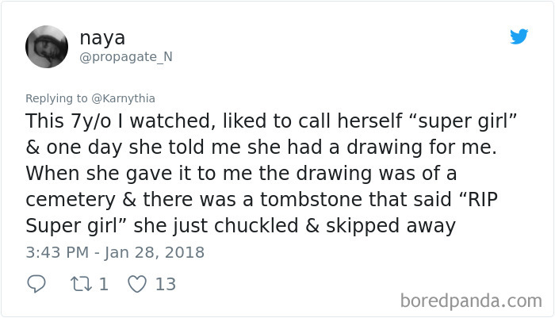Click the "3:43 PM" time in the timestamp

tap(59, 253)
